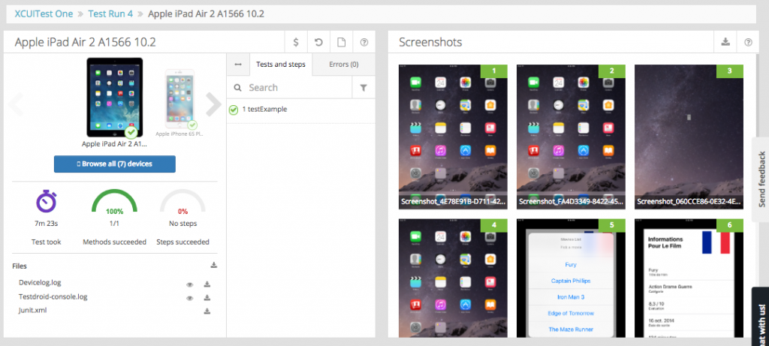This screenshot has width=769, height=346.
Task: Select the Apple iPhone 6S Plus device thumbnail
Action: 179,100
